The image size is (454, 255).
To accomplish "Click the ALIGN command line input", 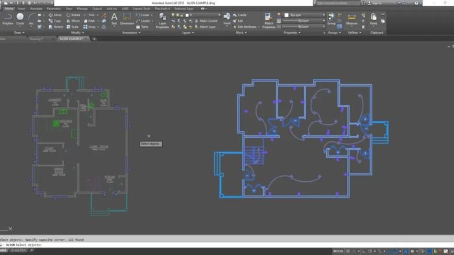I will pyautogui.click(x=227, y=245).
